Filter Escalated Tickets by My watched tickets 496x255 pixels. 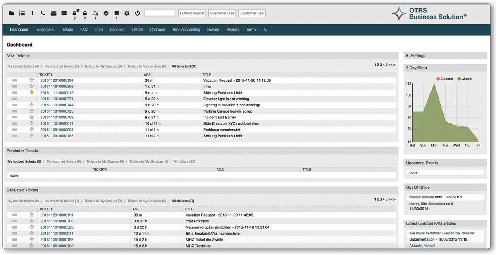point(62,201)
